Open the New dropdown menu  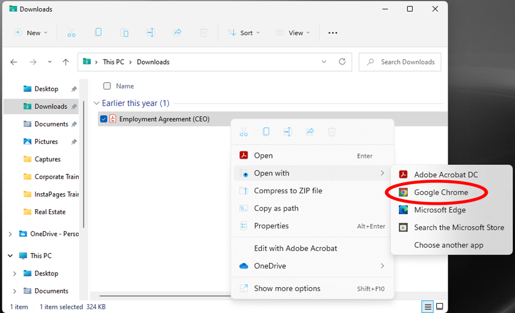coord(31,32)
